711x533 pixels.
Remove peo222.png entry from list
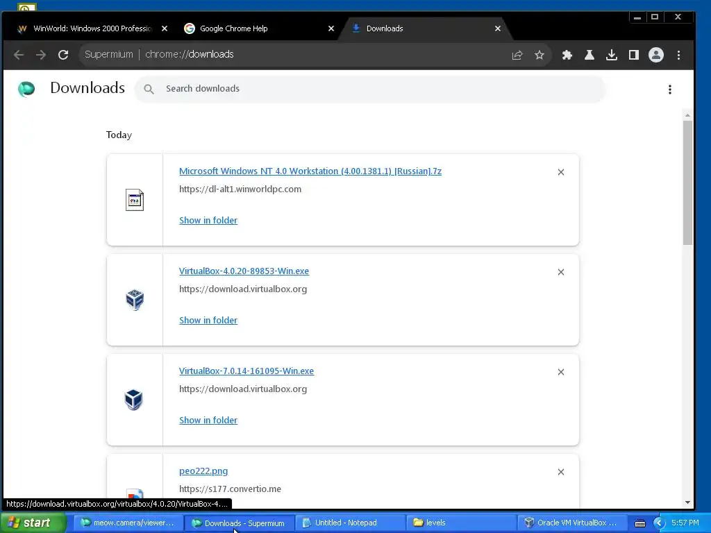click(561, 472)
